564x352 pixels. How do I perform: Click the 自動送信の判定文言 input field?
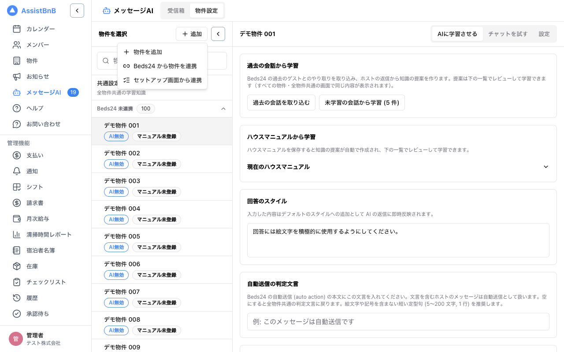398,322
